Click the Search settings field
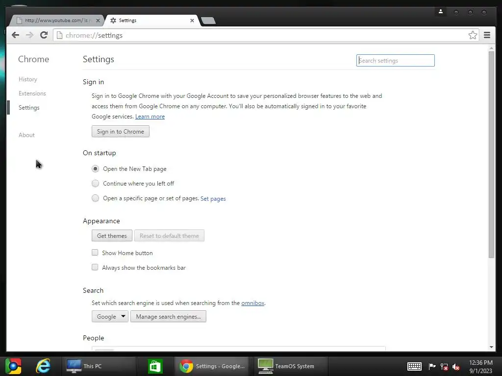 pyautogui.click(x=396, y=60)
